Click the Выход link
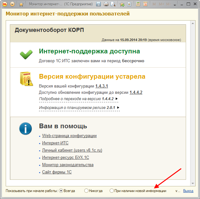200x199 pixels. point(188,191)
